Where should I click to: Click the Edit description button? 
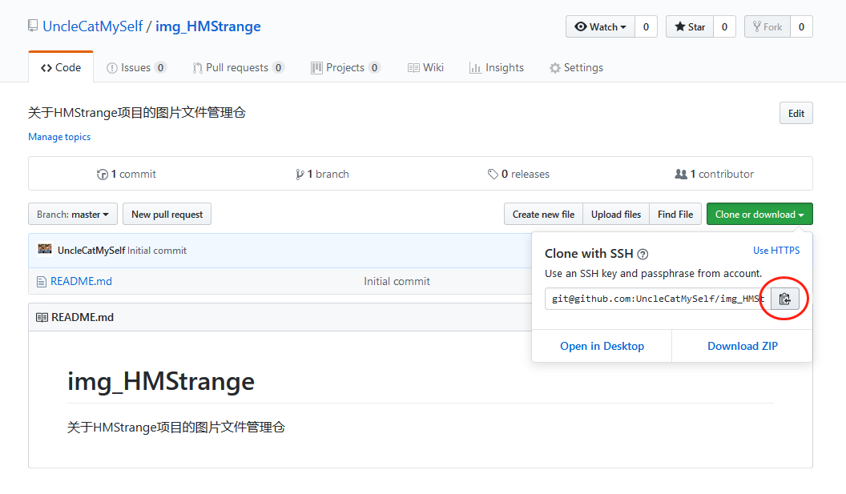[x=796, y=114]
